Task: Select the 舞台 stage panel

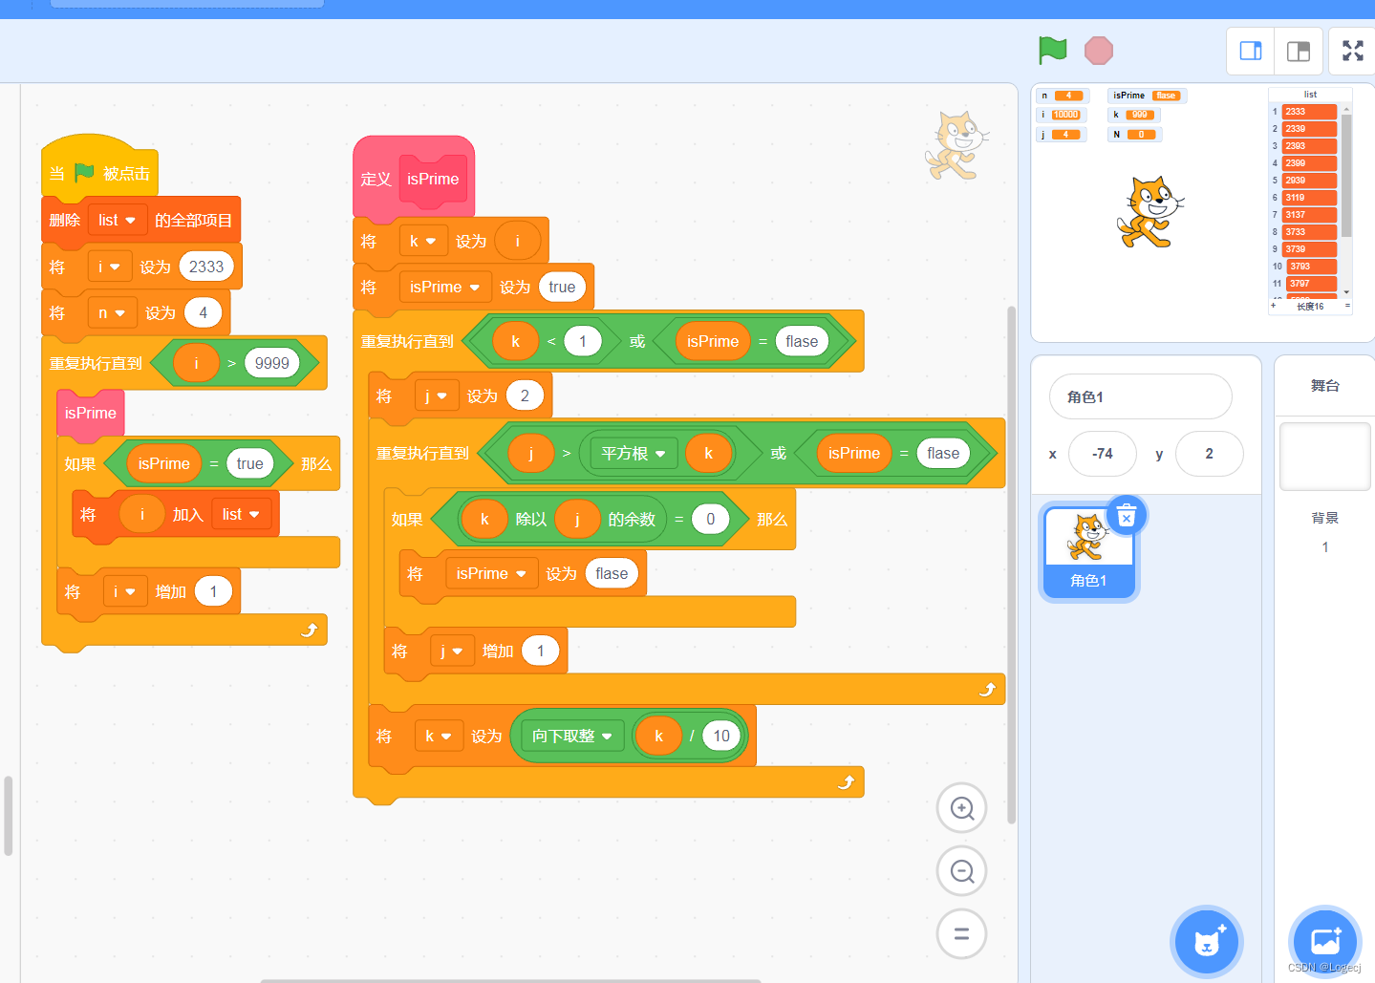Action: click(1325, 386)
